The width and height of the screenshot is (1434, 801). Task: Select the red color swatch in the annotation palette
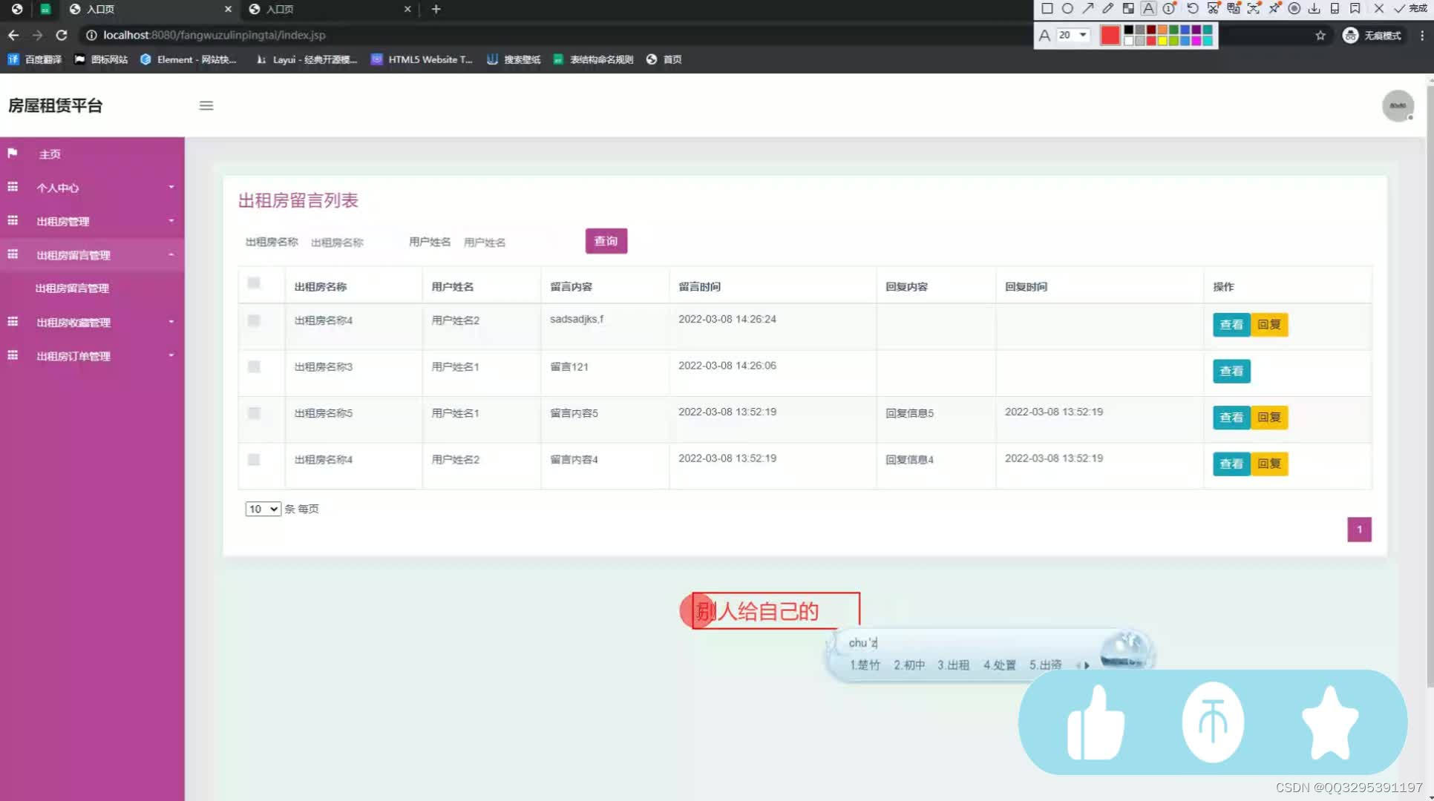point(1110,35)
